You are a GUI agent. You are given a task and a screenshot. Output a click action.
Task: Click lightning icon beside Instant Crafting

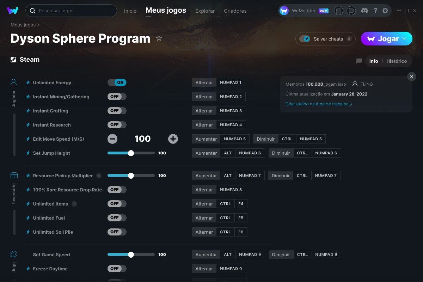(x=28, y=111)
